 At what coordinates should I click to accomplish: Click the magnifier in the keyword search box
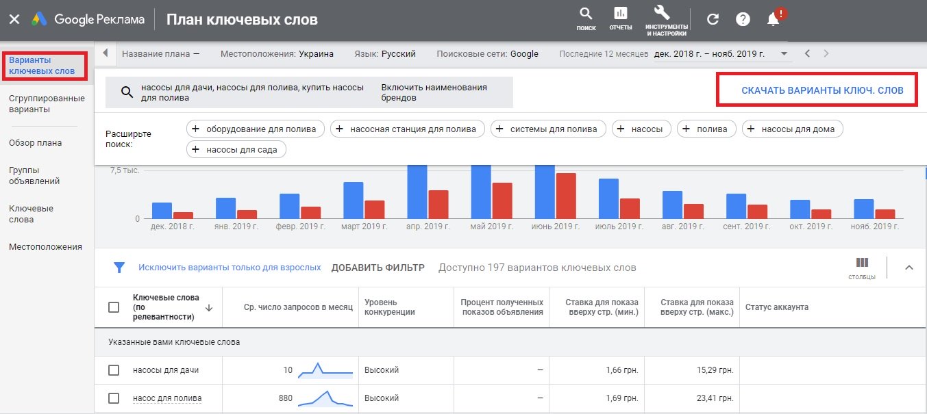click(x=126, y=92)
